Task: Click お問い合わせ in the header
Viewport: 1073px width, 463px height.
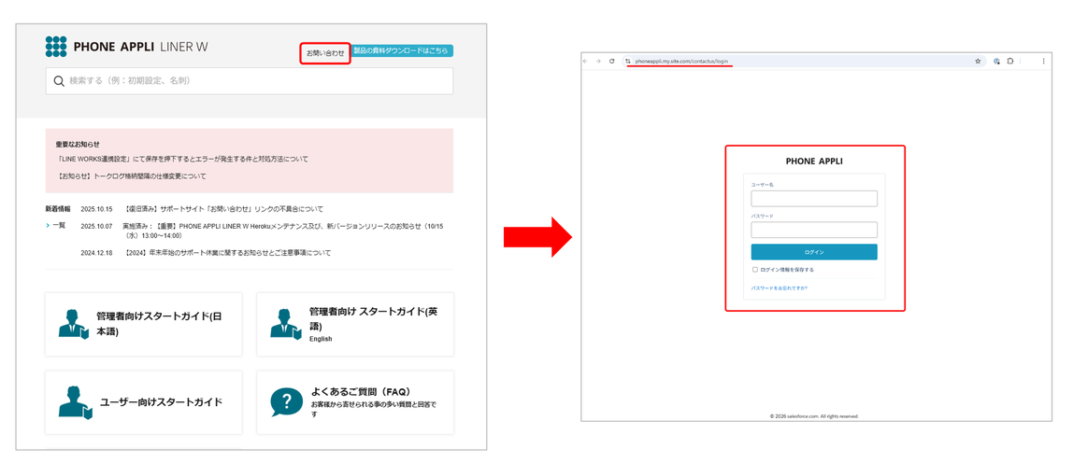Action: point(325,52)
